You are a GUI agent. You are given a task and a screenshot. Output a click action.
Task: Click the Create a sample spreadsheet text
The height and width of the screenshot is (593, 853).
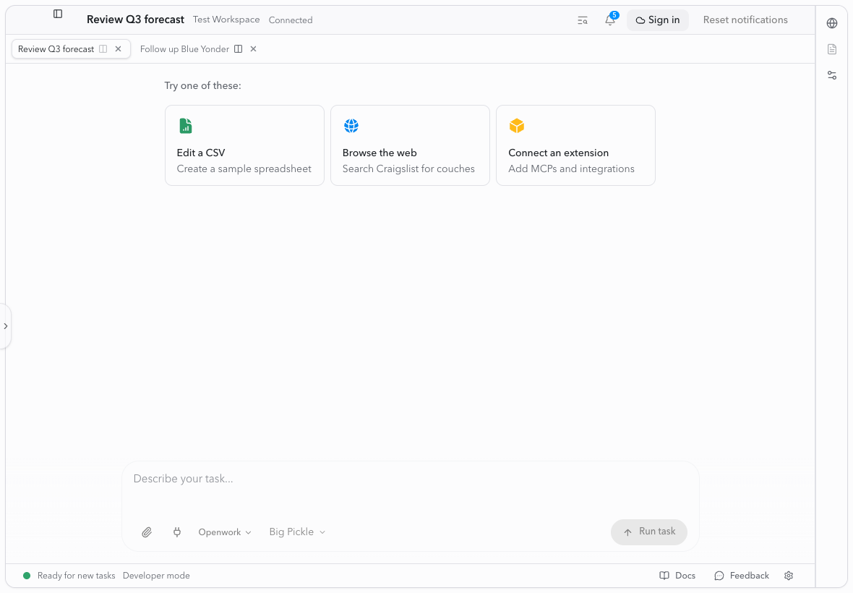point(244,168)
